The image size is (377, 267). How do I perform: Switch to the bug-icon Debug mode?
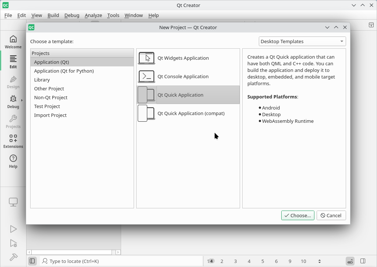pos(13,102)
